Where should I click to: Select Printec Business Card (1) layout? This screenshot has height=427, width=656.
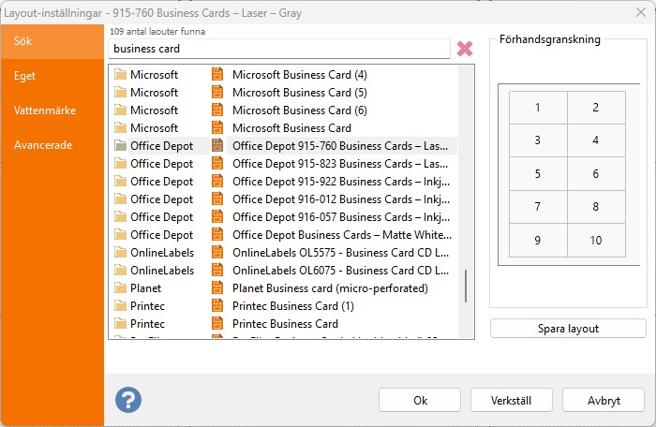(x=292, y=305)
